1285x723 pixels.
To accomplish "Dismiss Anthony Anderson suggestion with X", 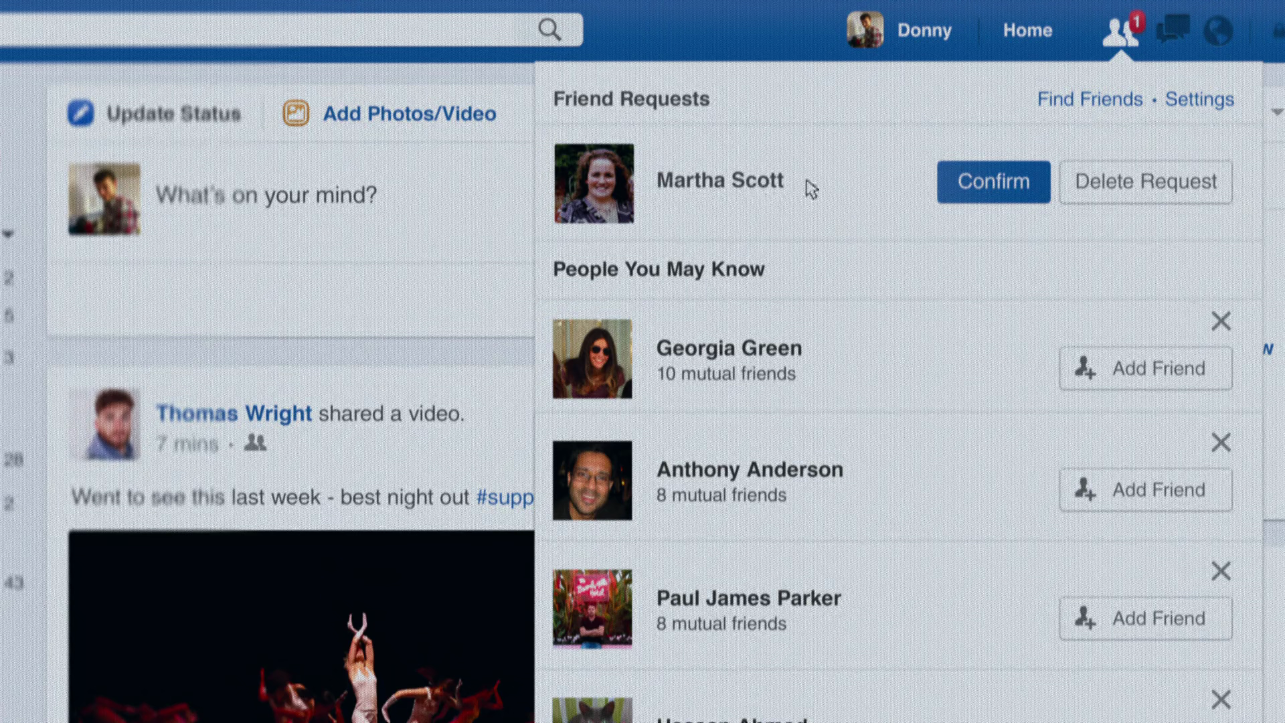I will [1221, 443].
